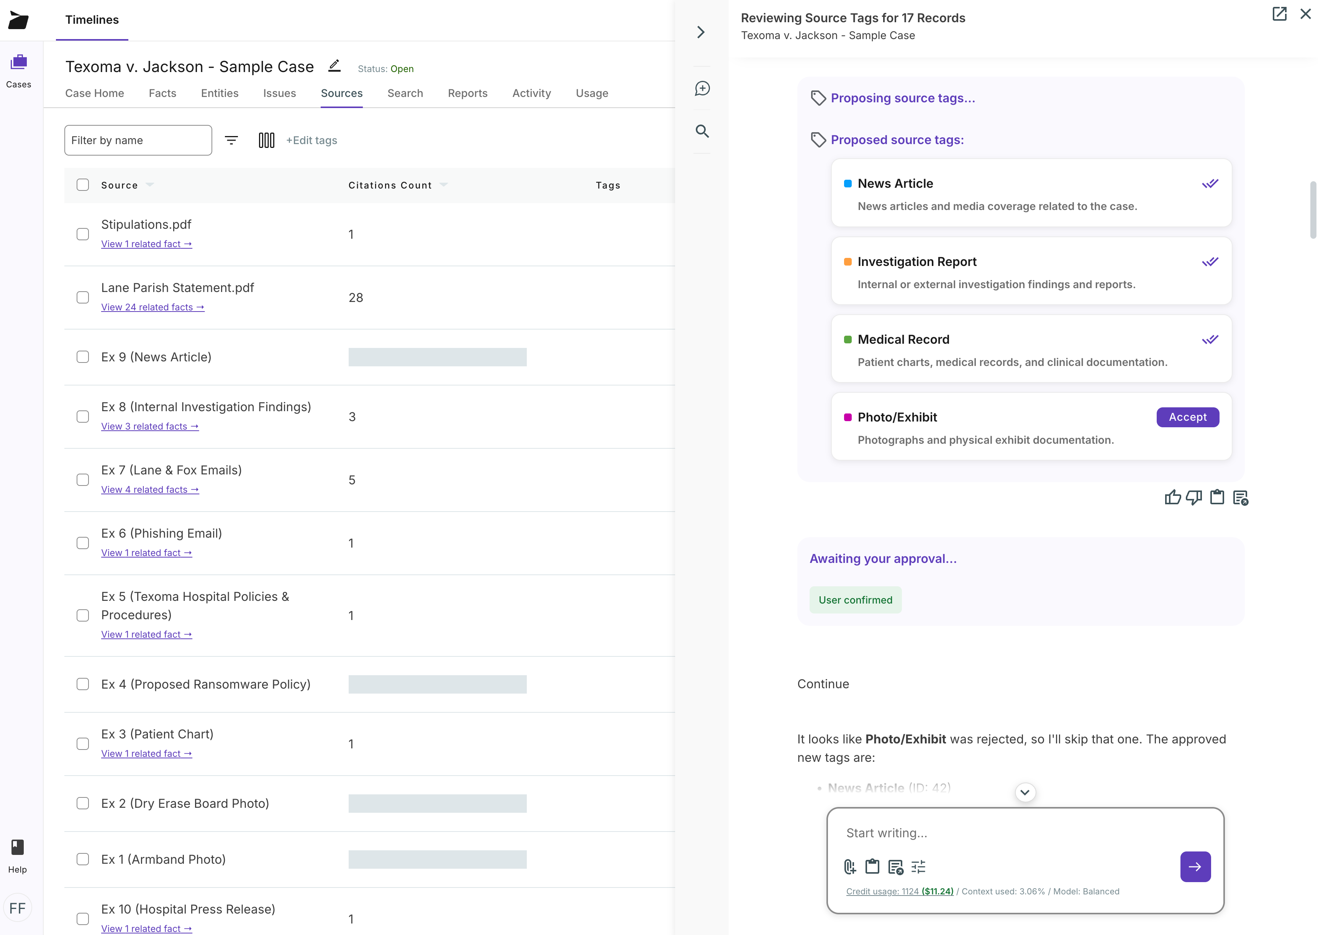Viewport: 1318px width, 935px height.
Task: Open model settings sliders in chat input
Action: pyautogui.click(x=918, y=867)
